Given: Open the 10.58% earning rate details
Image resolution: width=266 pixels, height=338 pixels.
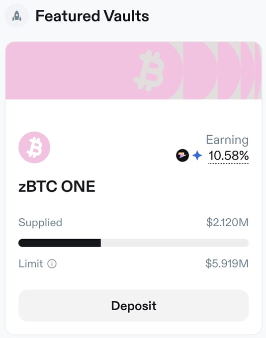Looking at the screenshot, I should [229, 156].
